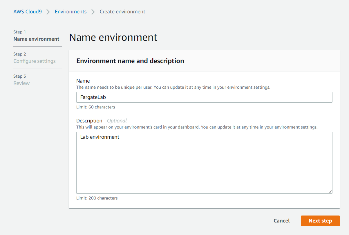The image size is (349, 235).
Task: Focus the Name field containing FargateLab
Action: 204,97
